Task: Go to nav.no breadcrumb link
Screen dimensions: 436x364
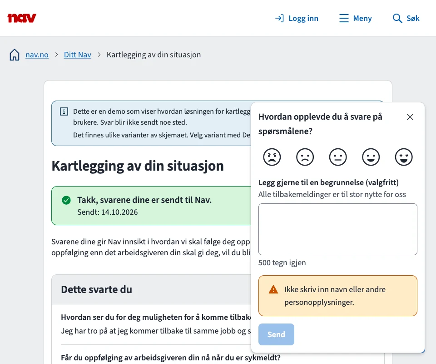Action: coord(37,55)
